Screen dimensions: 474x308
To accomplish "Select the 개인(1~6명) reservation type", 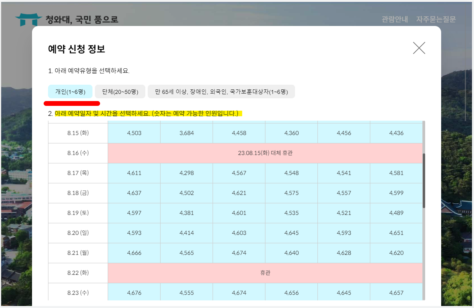I will (70, 91).
